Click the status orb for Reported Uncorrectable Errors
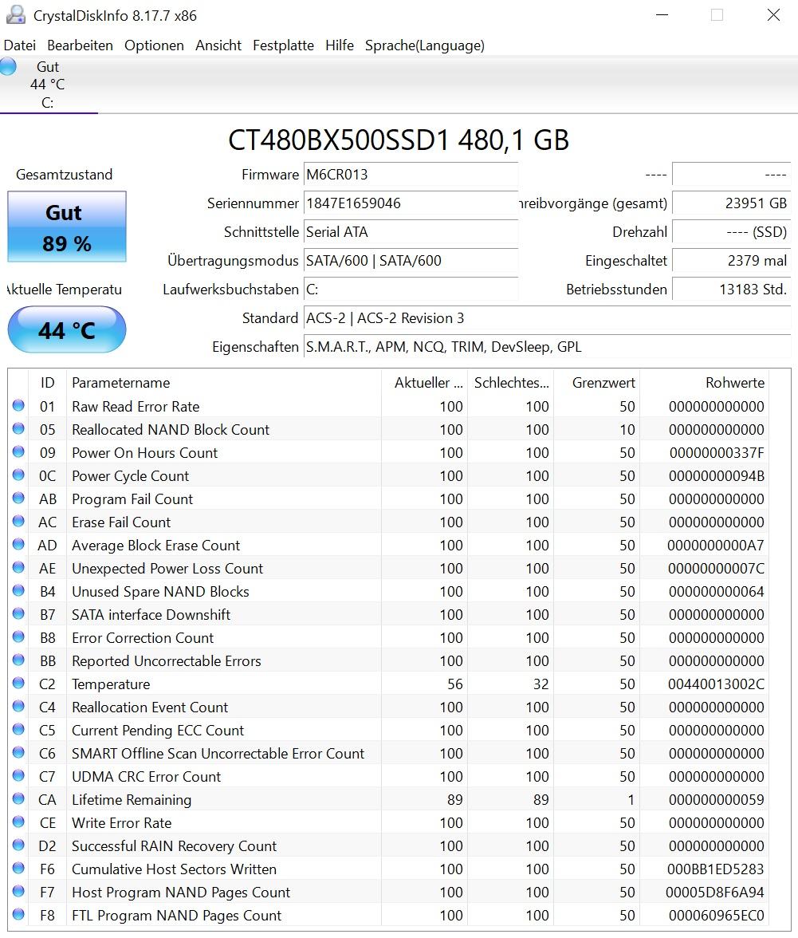The image size is (798, 938). (x=18, y=660)
